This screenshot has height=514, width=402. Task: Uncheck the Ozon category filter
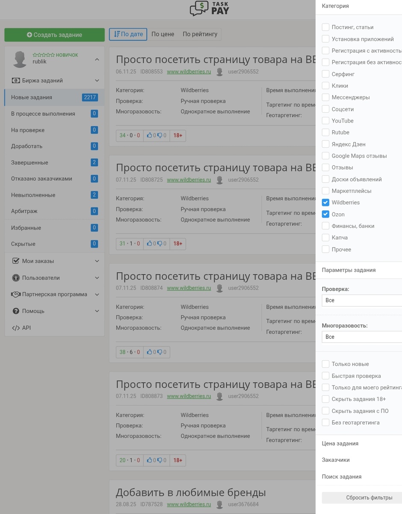pyautogui.click(x=325, y=214)
